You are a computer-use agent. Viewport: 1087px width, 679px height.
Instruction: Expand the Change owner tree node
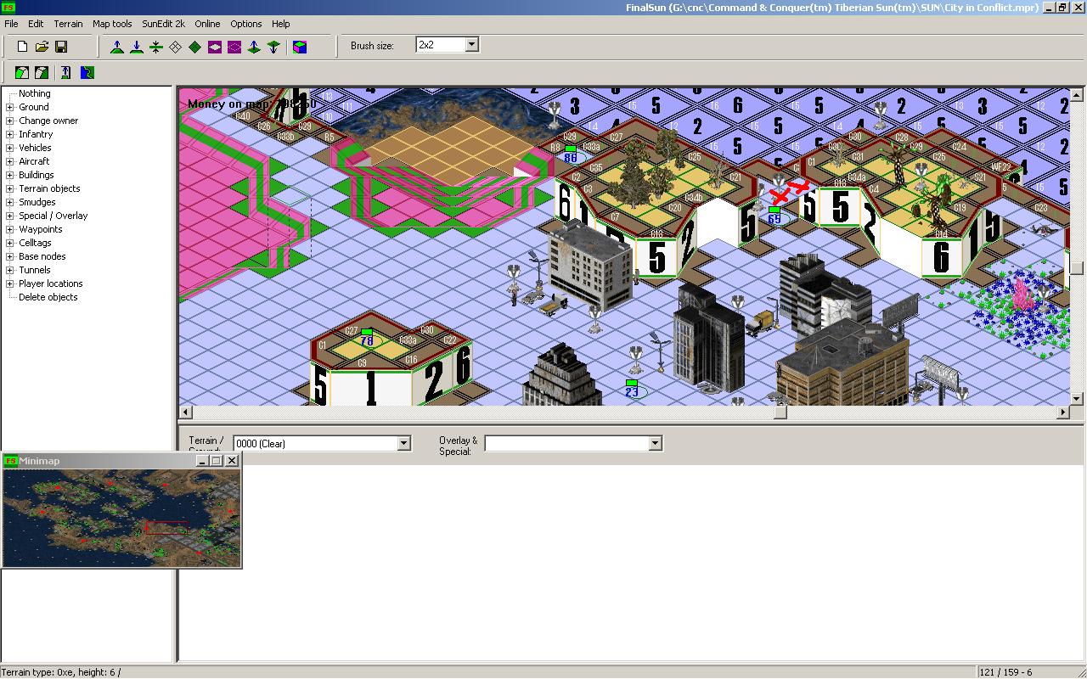tap(10, 121)
